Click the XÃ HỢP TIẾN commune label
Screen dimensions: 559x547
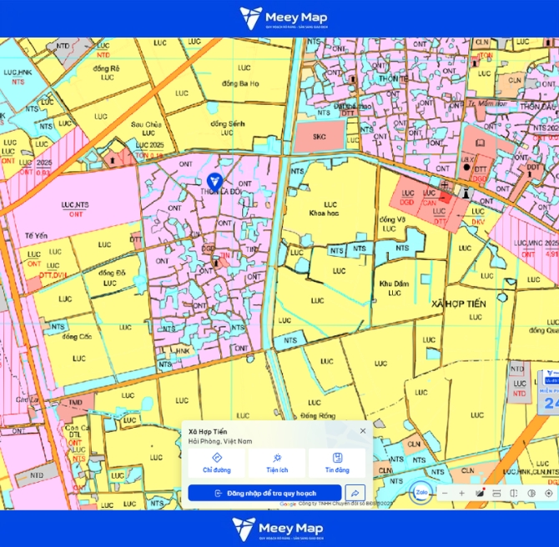click(459, 304)
